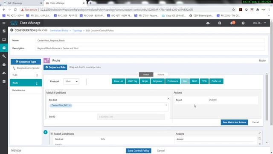
Task: Open the Administration people icon in sidebar
Action: pos(4,73)
